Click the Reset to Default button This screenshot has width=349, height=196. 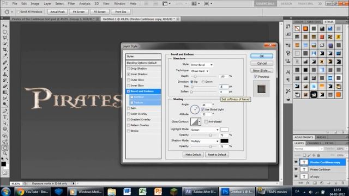[217, 155]
